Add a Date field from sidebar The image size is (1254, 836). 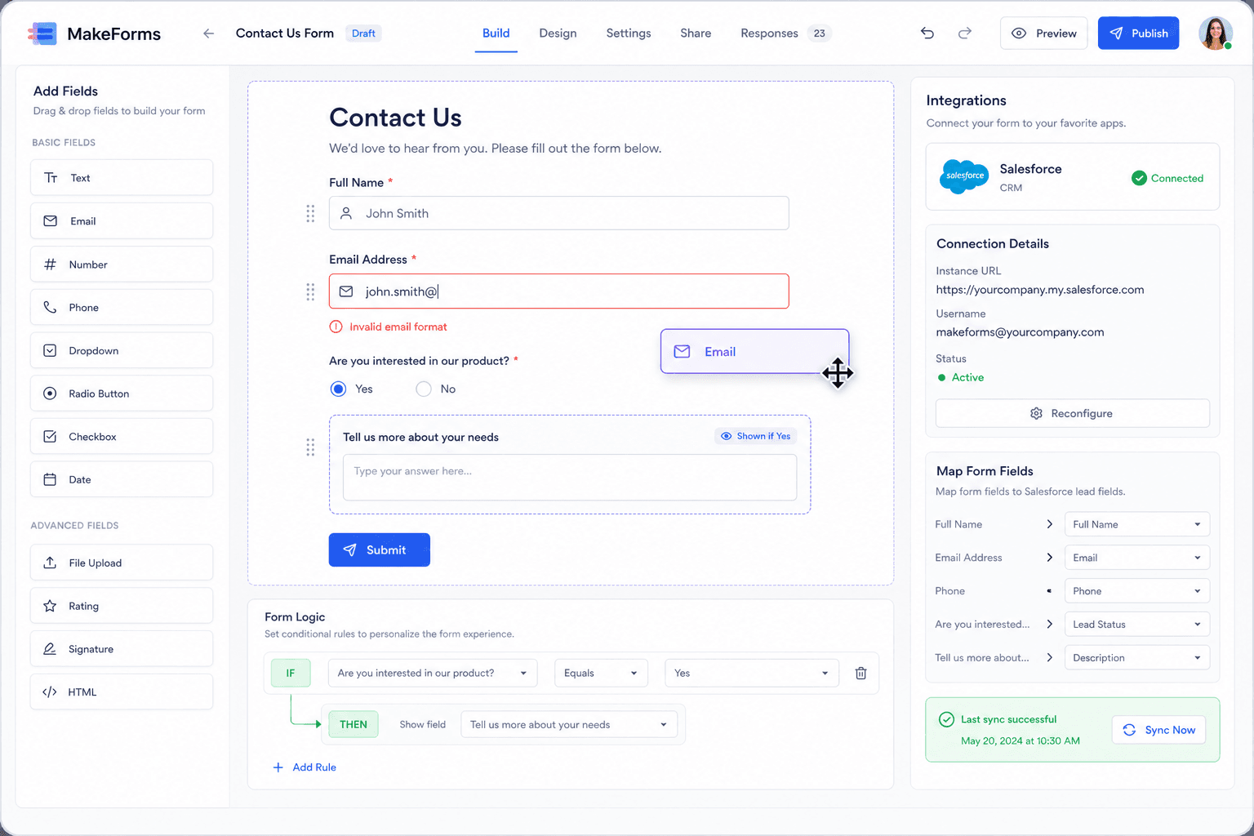click(x=122, y=480)
